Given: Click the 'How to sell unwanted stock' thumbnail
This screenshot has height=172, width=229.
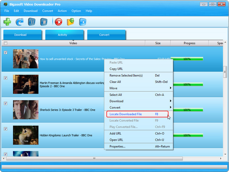Looking at the screenshot, I should pos(26,59).
